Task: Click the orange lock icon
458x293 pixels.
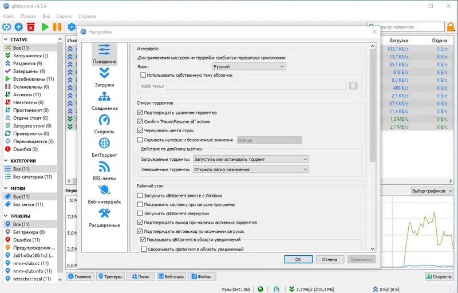Action: click(451, 27)
